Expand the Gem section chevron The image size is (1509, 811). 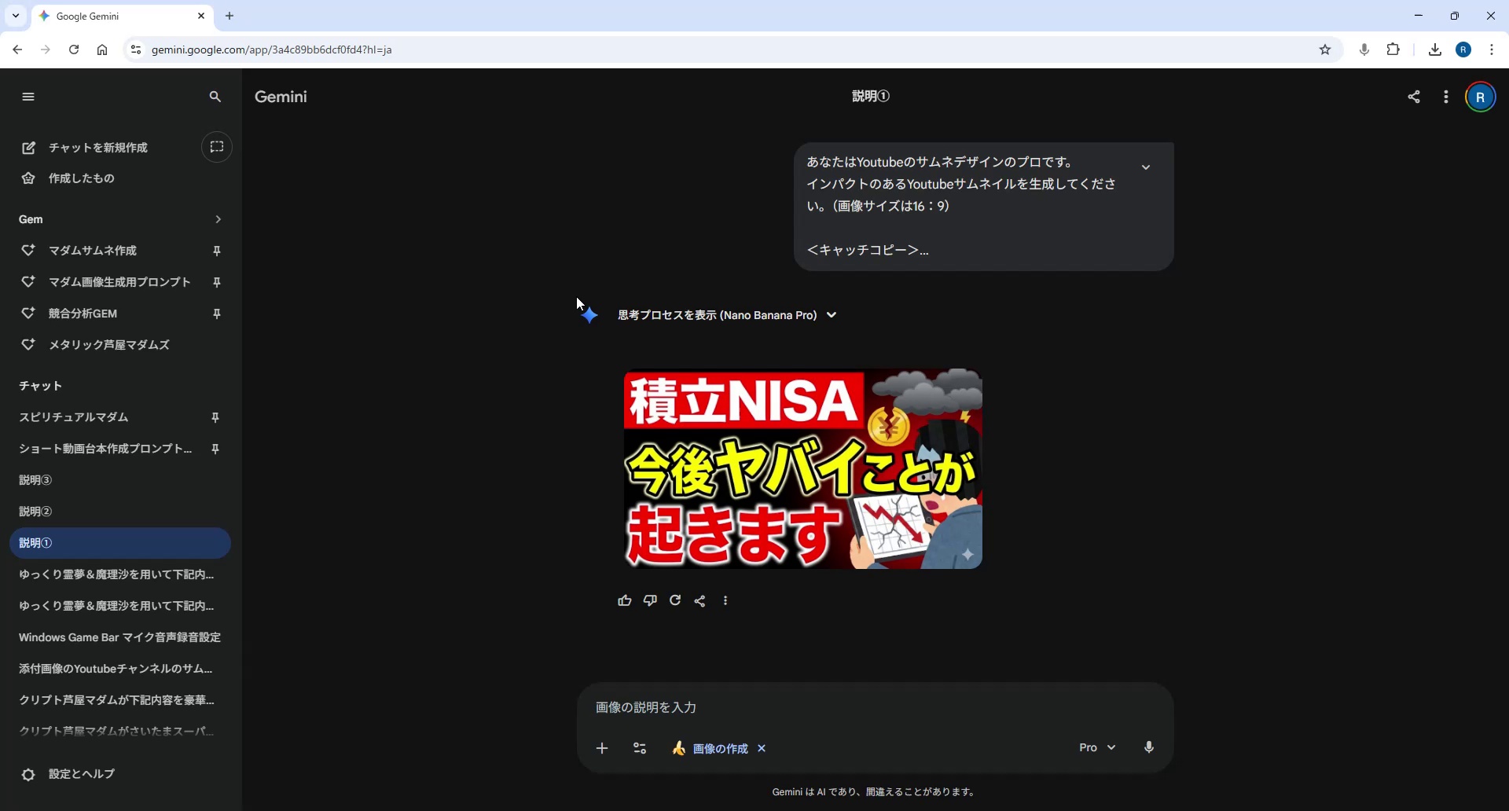click(x=218, y=219)
